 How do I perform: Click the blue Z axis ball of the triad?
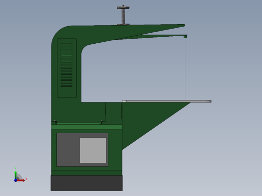pos(16,180)
